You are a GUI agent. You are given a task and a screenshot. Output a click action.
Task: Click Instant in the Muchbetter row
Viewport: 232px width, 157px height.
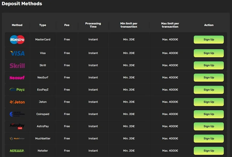(x=93, y=138)
